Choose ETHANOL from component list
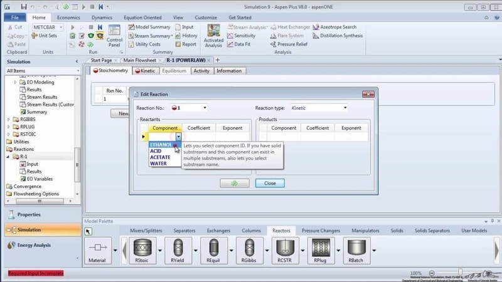502x282 pixels. (x=164, y=145)
